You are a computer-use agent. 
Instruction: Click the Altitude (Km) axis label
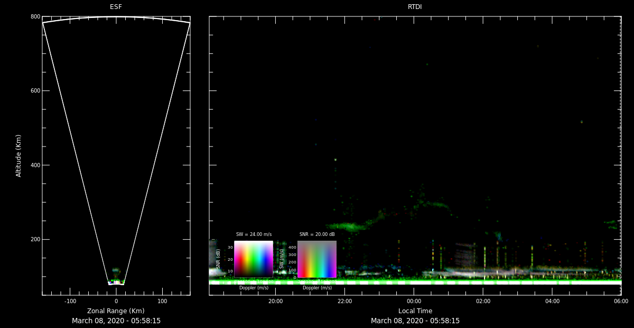[18, 156]
